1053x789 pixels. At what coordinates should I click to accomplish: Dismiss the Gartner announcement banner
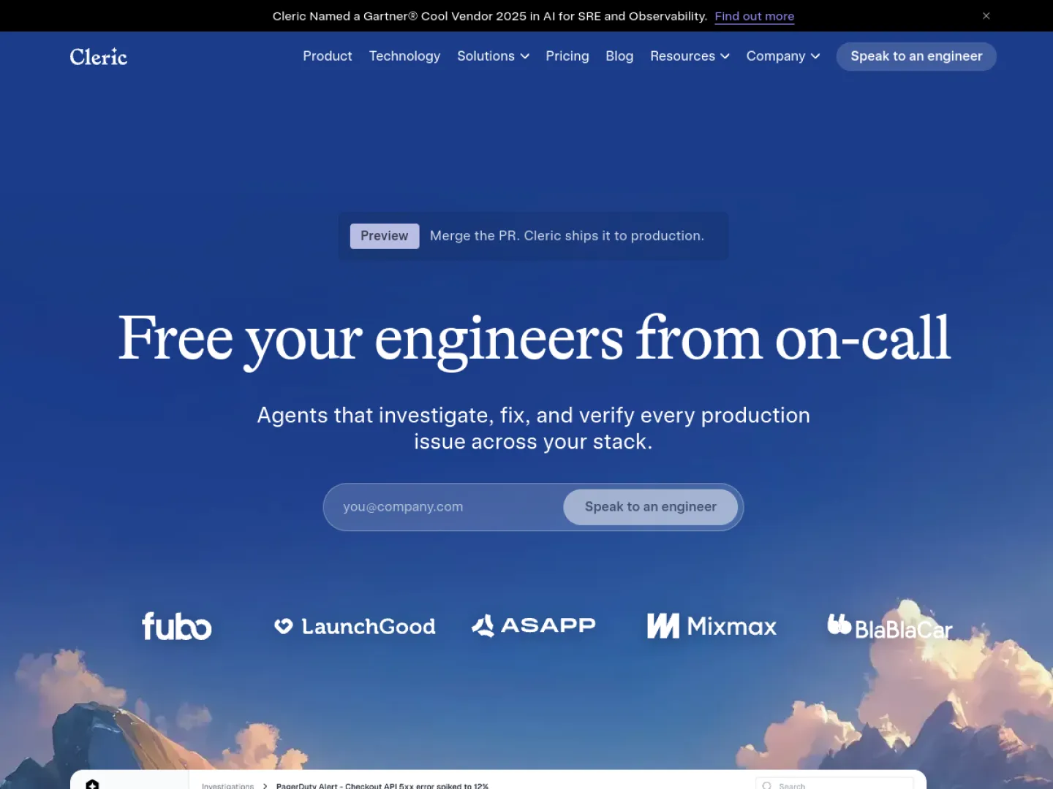[x=986, y=15]
